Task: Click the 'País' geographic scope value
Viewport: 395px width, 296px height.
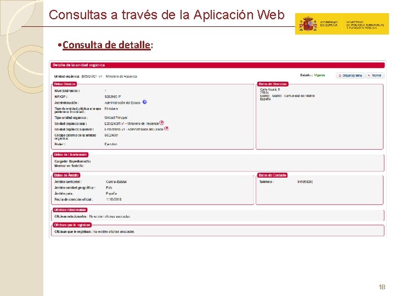Action: (109, 187)
